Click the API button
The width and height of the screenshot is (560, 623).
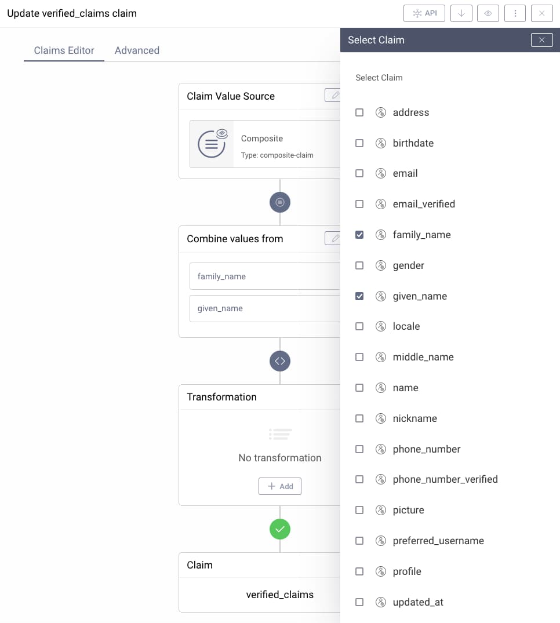424,13
